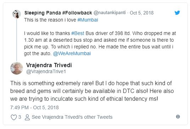Viewport: 190px width, 129px height.
Task: Click the like count number 3
Action: 19,117
